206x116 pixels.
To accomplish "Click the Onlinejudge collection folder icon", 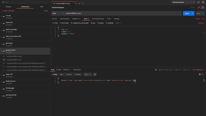I will [x=4, y=89].
